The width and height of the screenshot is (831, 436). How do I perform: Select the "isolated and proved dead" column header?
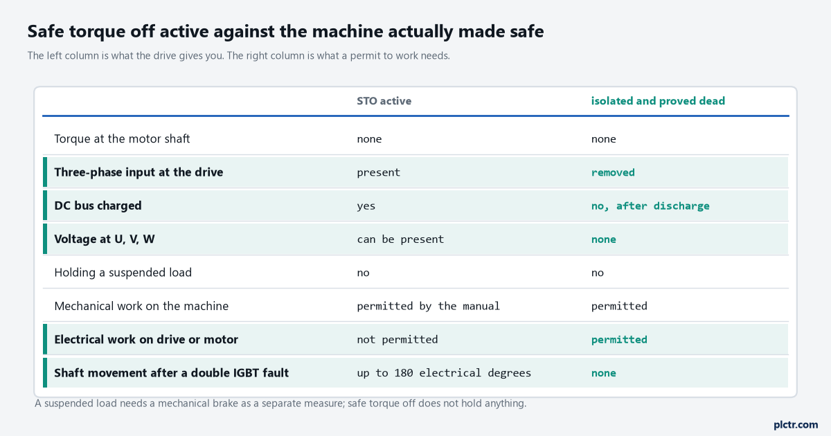click(658, 101)
